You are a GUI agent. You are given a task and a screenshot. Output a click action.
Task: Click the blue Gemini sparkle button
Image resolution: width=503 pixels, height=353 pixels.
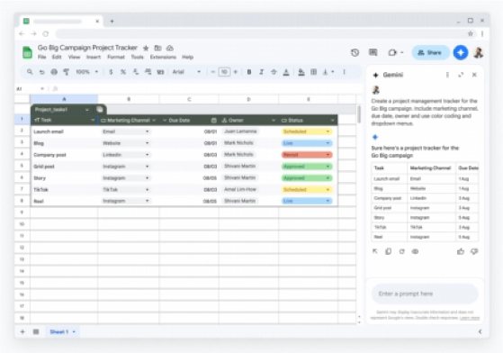[x=461, y=52]
